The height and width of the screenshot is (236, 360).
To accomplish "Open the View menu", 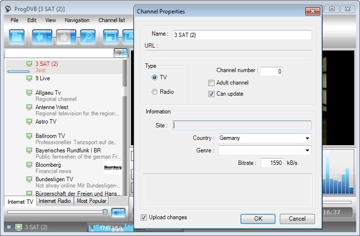I will tap(50, 20).
